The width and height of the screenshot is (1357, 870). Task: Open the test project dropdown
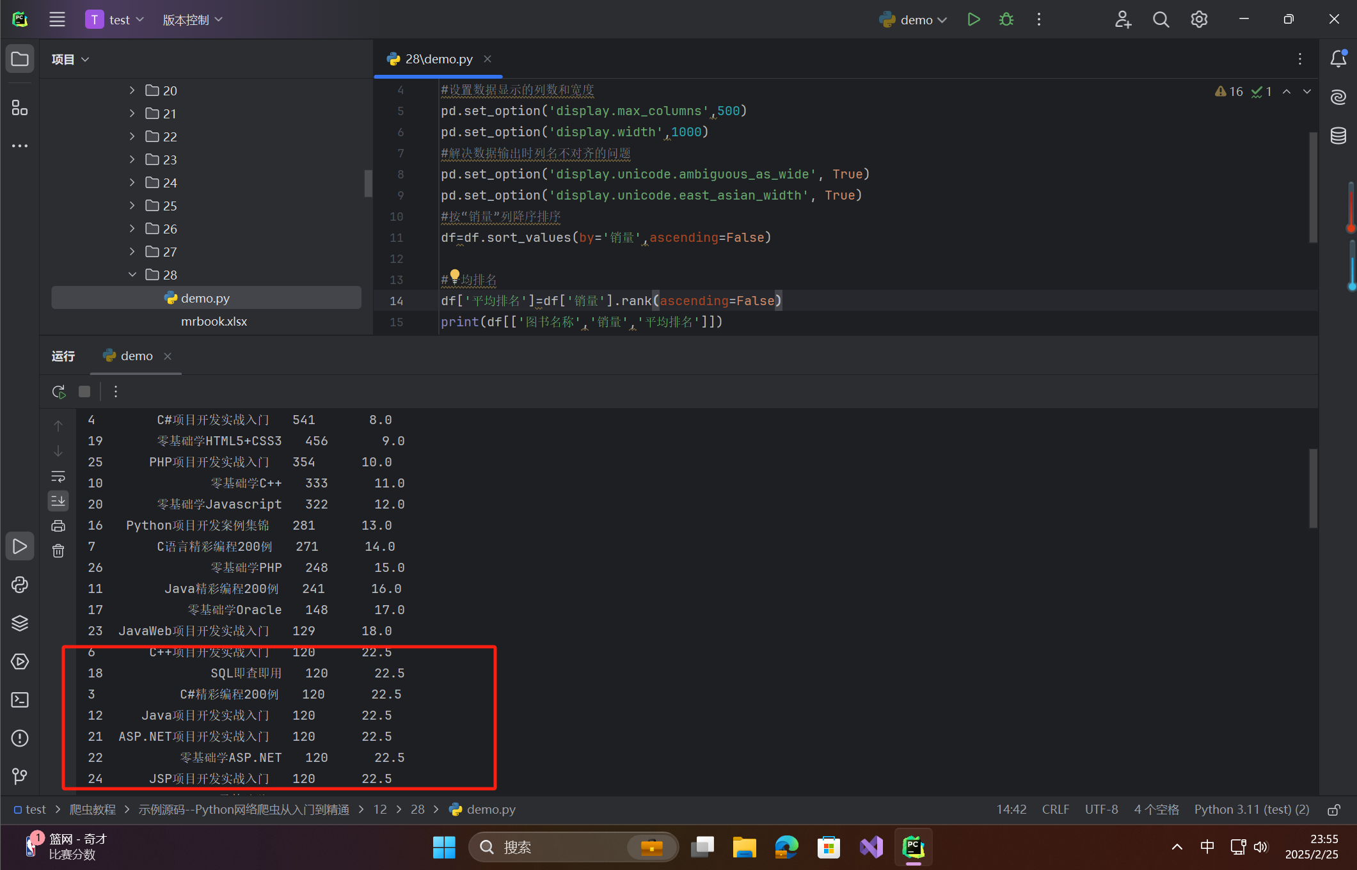click(115, 20)
